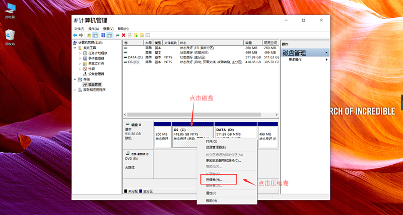Collapse the 存储 tree node

[75, 79]
